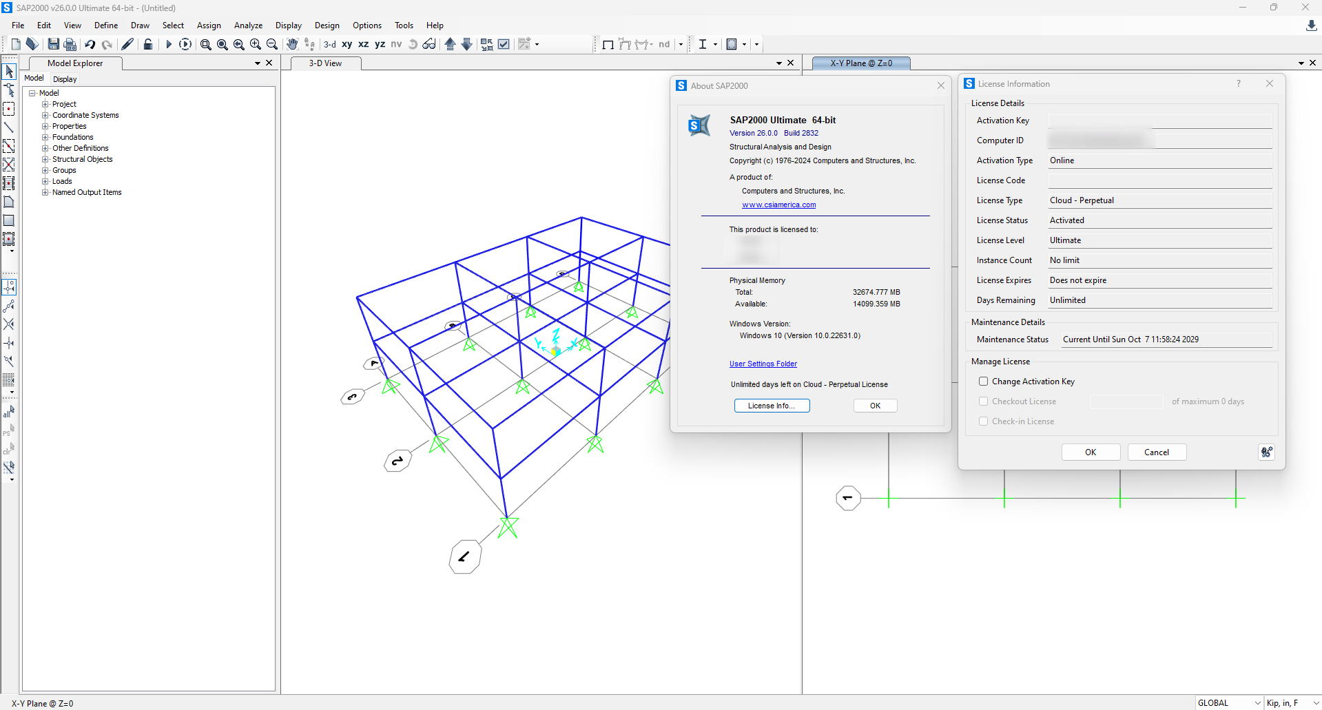Click the pencil Refresh Window icon
The width and height of the screenshot is (1322, 710).
click(x=127, y=44)
